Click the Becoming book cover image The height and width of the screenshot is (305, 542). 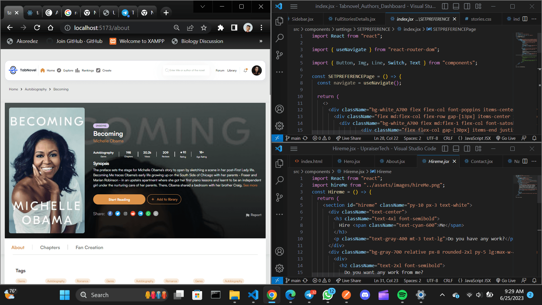tap(47, 170)
